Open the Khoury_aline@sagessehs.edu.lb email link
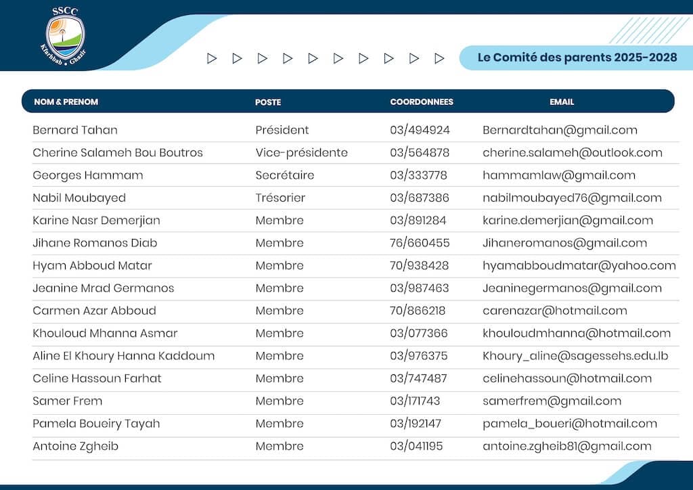693x490 pixels. pyautogui.click(x=575, y=355)
